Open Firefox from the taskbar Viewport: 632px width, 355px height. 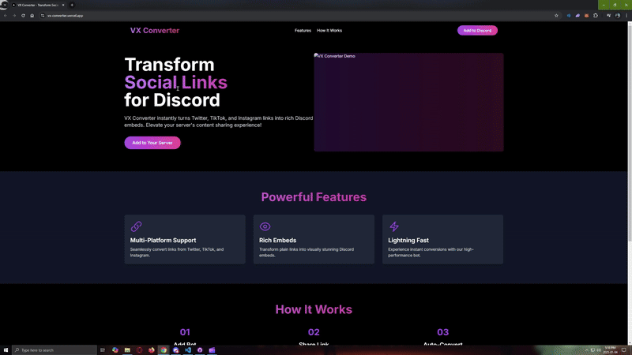click(151, 350)
